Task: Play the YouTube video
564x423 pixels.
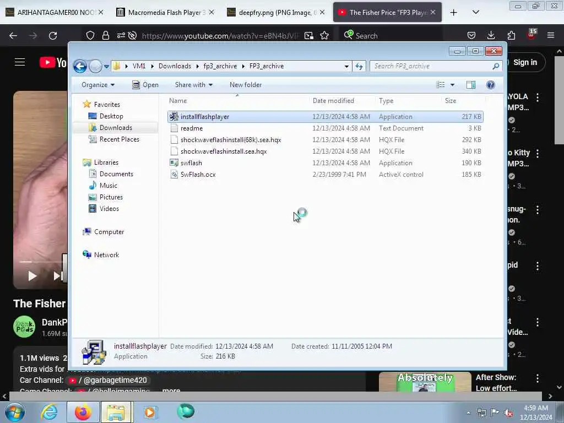Action: tap(32, 276)
